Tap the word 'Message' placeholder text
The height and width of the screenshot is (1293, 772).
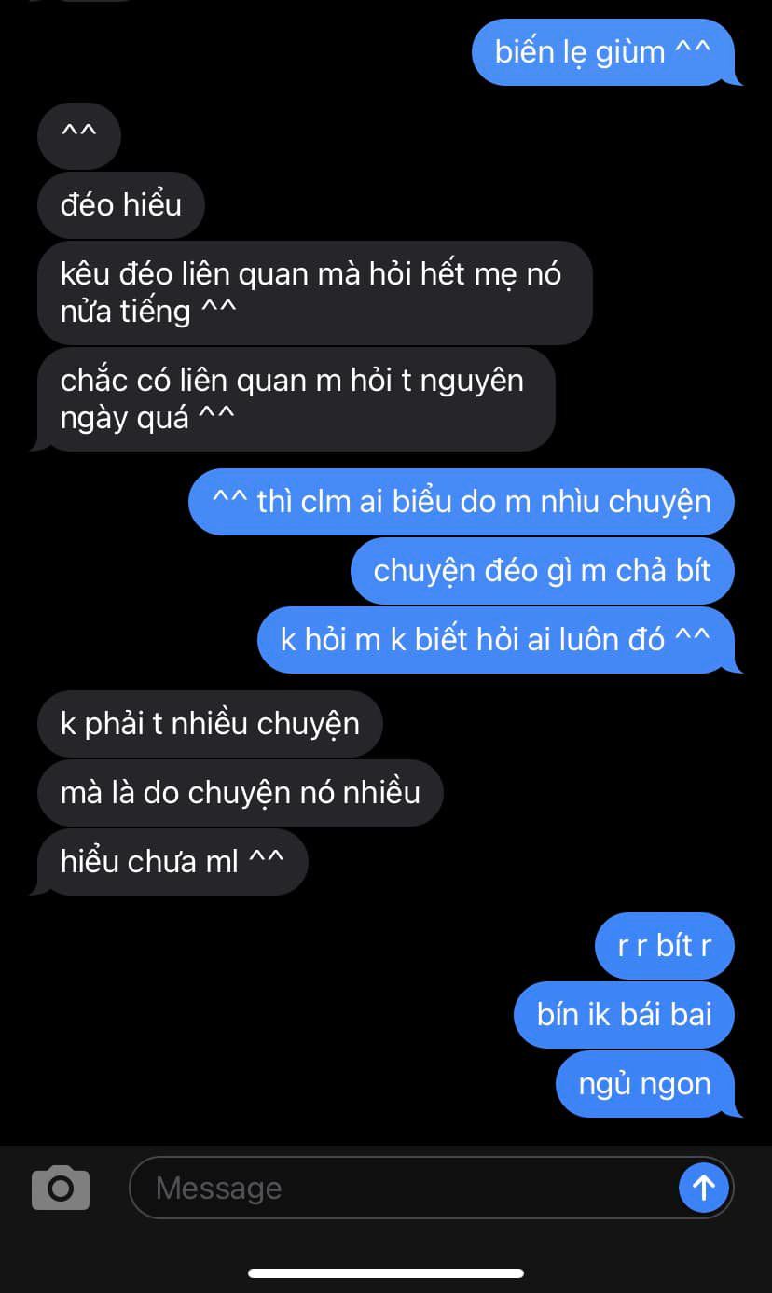coord(218,1188)
